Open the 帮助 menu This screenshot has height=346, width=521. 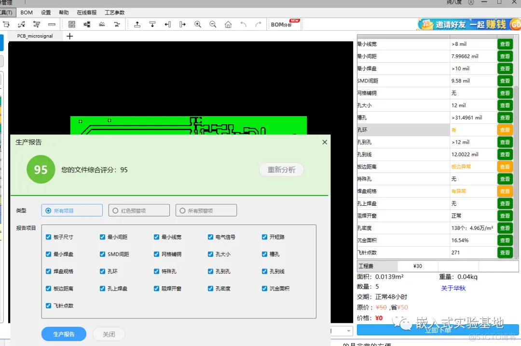(64, 13)
